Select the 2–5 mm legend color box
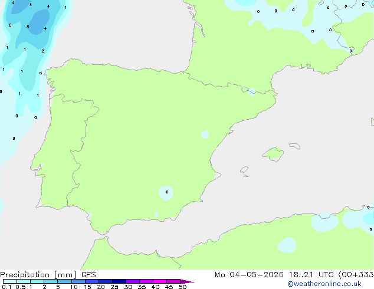Image resolution: width=374 pixels, height=289 pixels. click(51, 281)
